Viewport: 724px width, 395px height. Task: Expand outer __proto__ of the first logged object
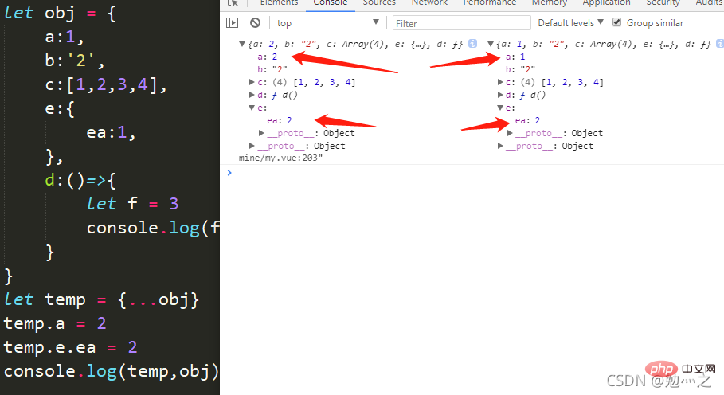(252, 146)
